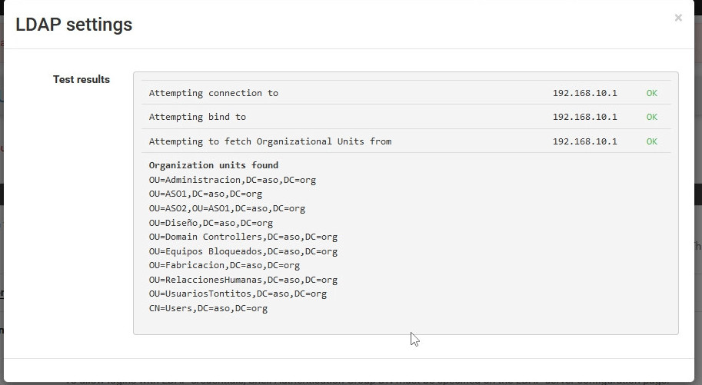
Task: Click the OK status for connection attempt
Action: tap(651, 93)
